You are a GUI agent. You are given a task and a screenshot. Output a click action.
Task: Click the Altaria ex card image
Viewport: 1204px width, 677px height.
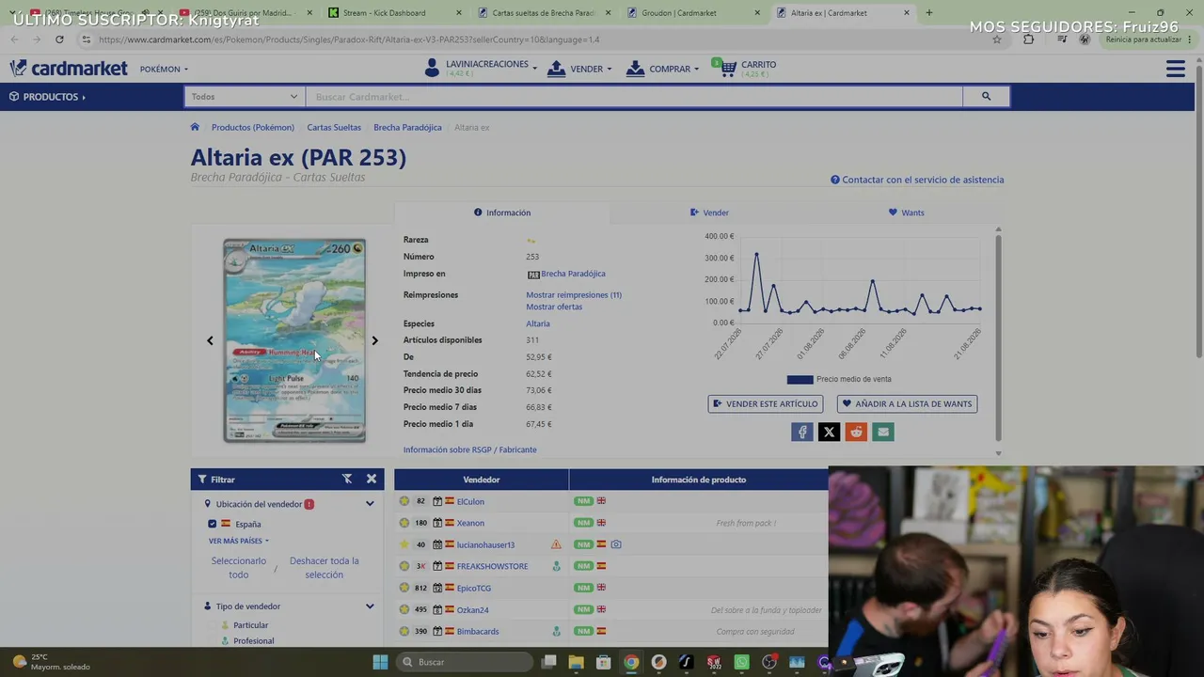[294, 339]
